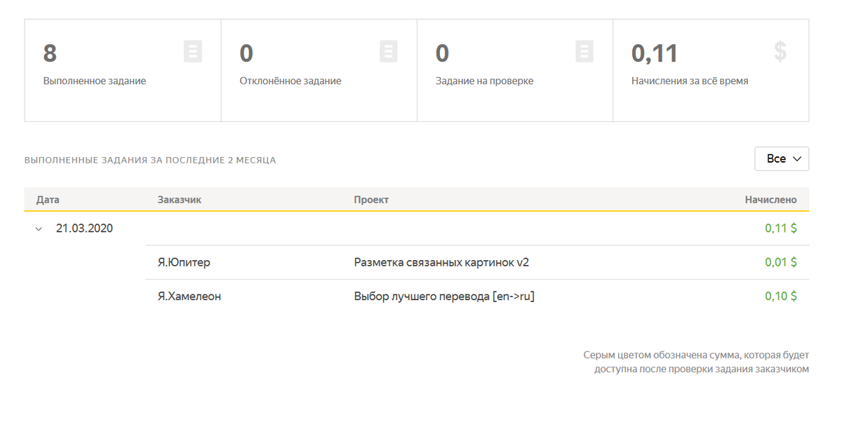
Task: Open the Все filter dropdown
Action: [782, 159]
